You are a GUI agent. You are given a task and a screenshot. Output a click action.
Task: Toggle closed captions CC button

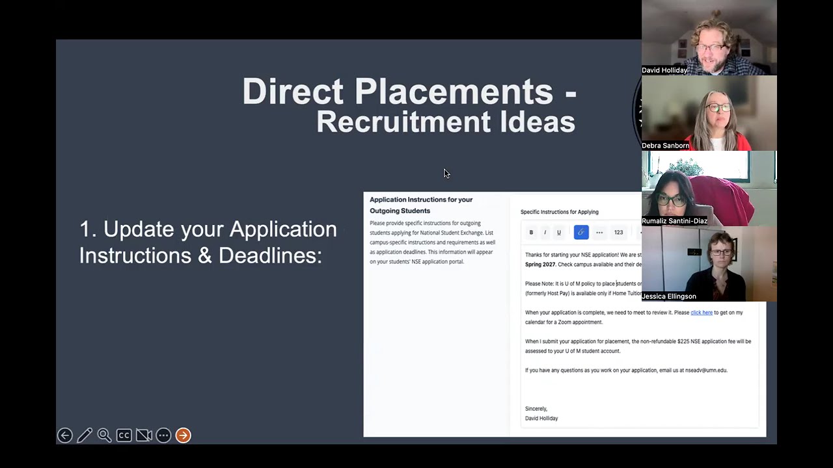point(124,435)
